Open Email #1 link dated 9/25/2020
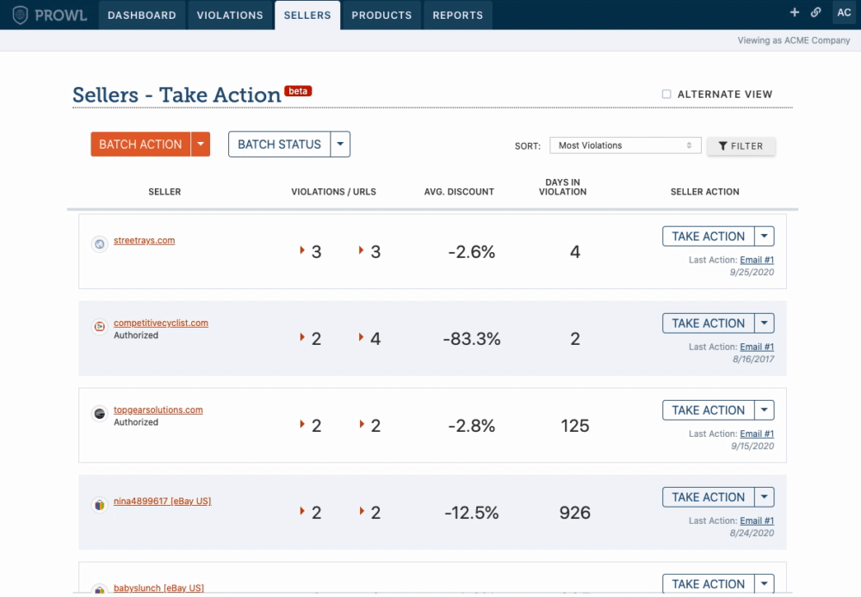Image resolution: width=861 pixels, height=597 pixels. click(x=757, y=260)
